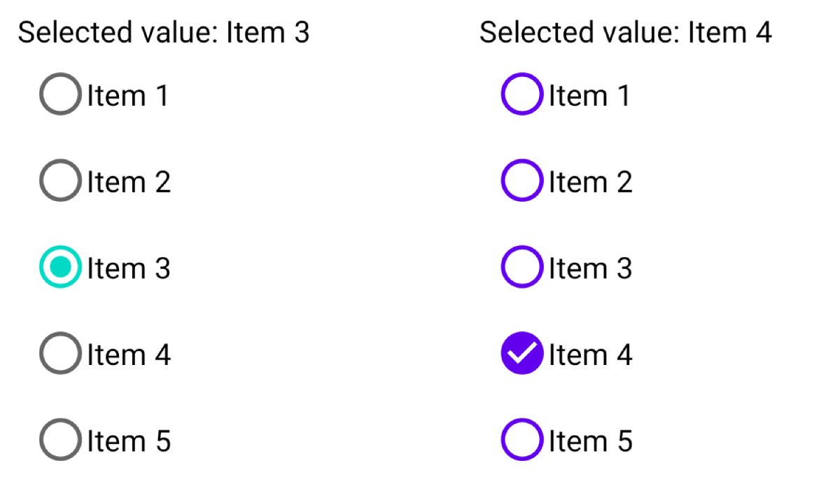Click the Item 4 label beside purple checkmark

[x=590, y=354]
